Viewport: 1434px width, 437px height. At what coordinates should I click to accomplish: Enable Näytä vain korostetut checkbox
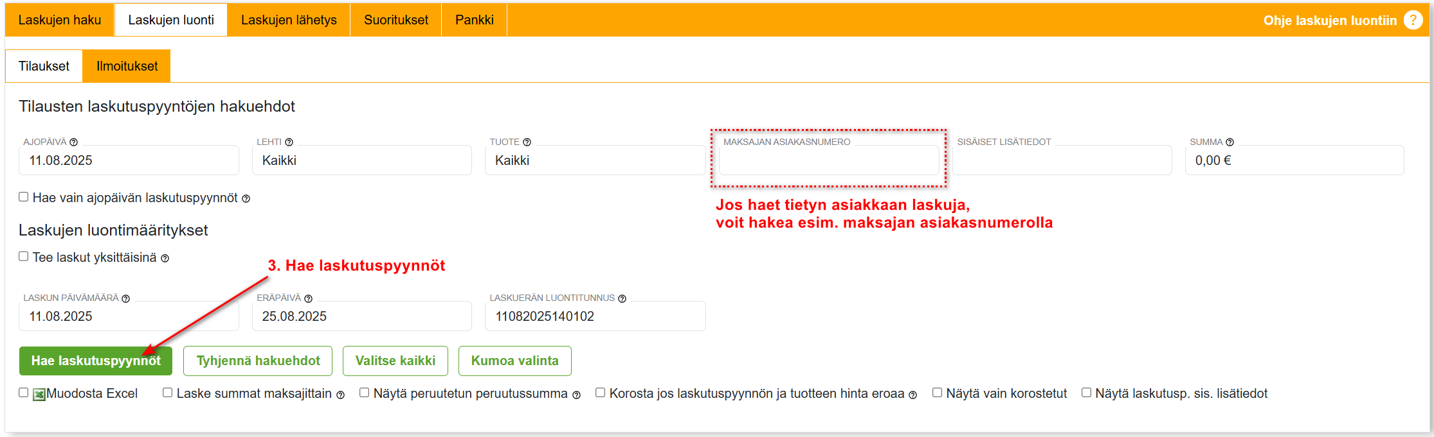point(938,393)
